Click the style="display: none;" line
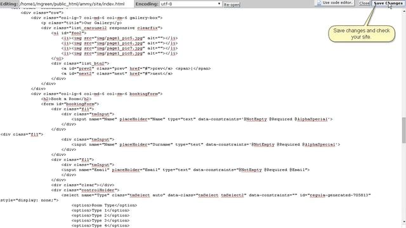406x228 pixels. [x=29, y=200]
